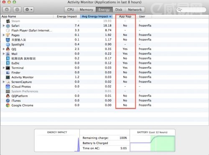This screenshot has height=155, width=209.
Task: Open the gear action menu dropdown
Action: pyautogui.click(x=28, y=10)
